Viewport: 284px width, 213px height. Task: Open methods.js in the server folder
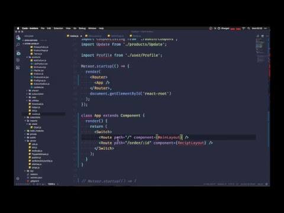[x=36, y=151]
